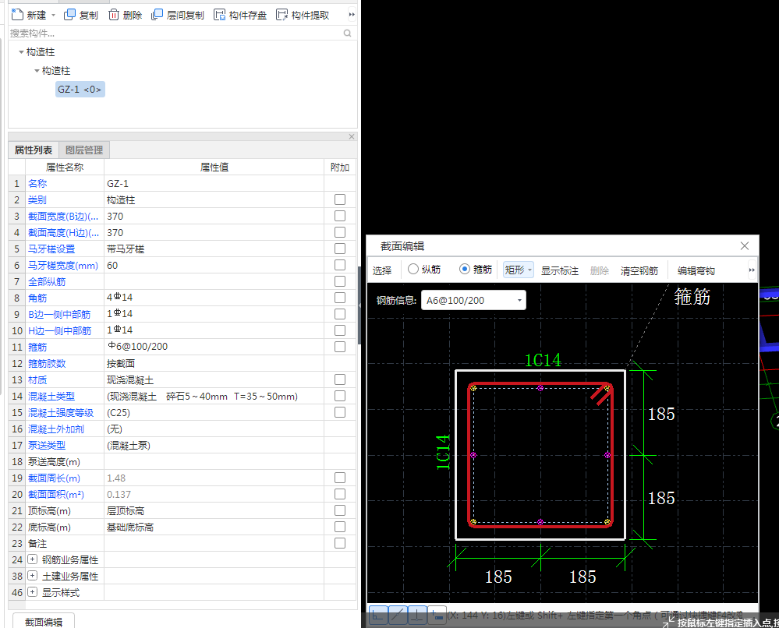
Task: Click the 马牙槎宽度 value 60 cell
Action: click(214, 265)
